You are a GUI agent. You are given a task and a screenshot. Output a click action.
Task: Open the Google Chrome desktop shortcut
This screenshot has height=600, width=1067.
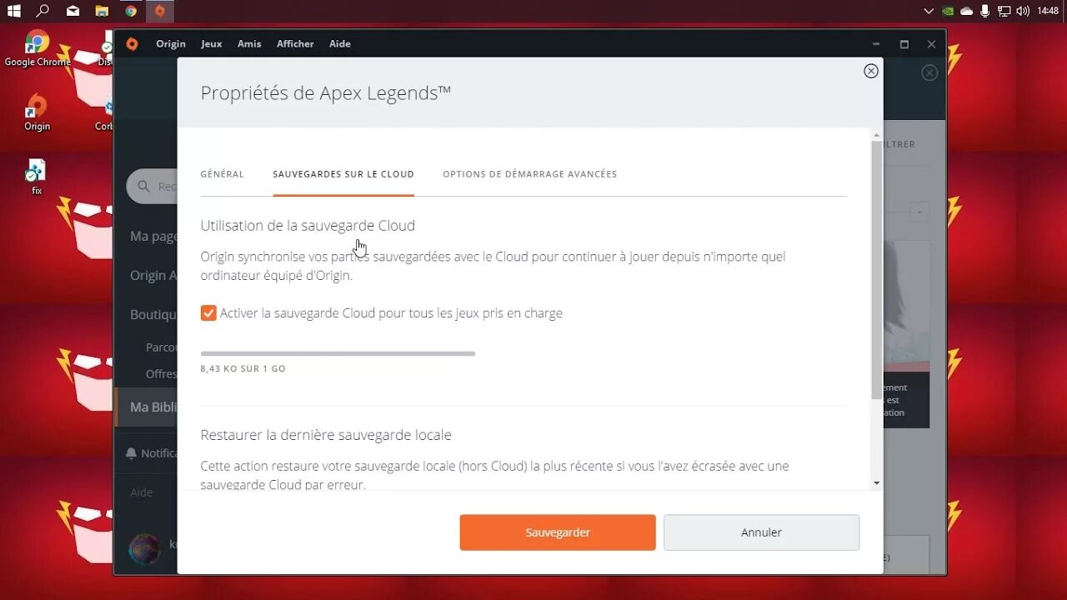(37, 48)
